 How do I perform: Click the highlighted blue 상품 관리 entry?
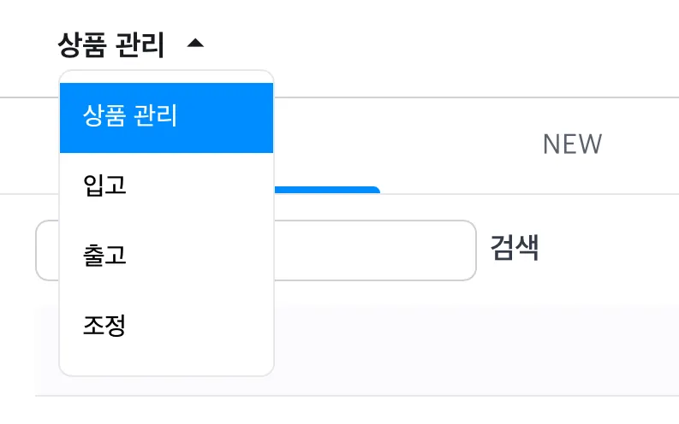(x=130, y=117)
